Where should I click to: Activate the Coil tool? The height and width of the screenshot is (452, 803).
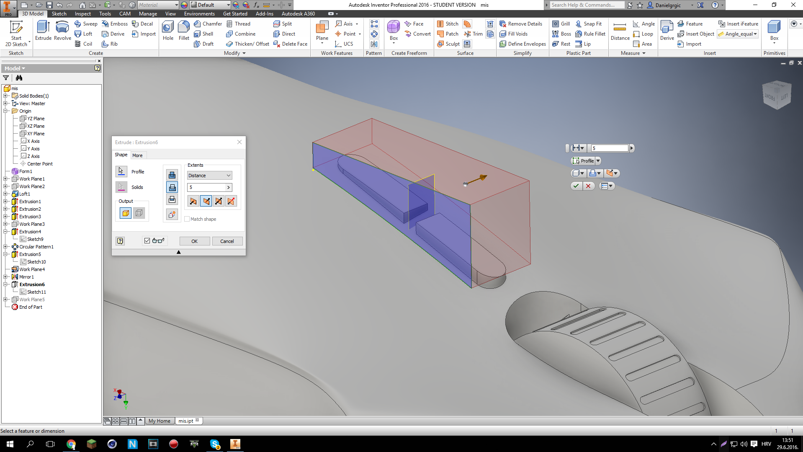click(x=83, y=44)
